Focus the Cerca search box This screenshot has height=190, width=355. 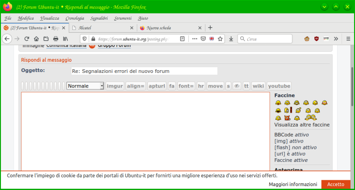point(265,39)
